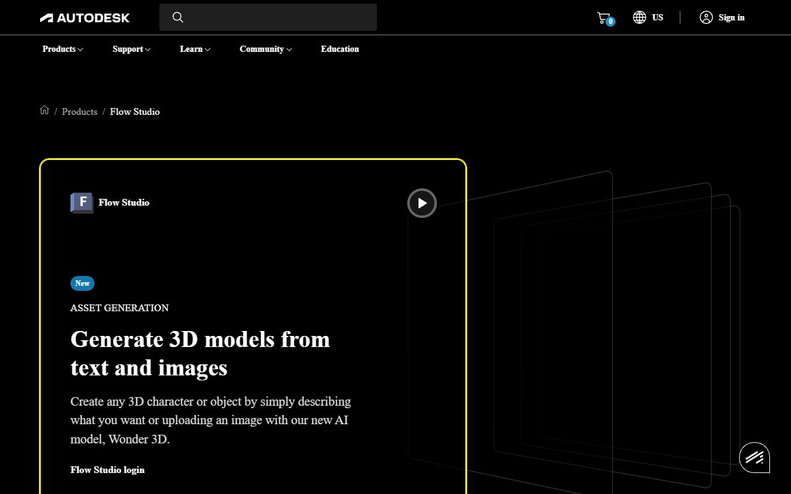The height and width of the screenshot is (494, 791).
Task: Open the shopping cart
Action: (604, 17)
